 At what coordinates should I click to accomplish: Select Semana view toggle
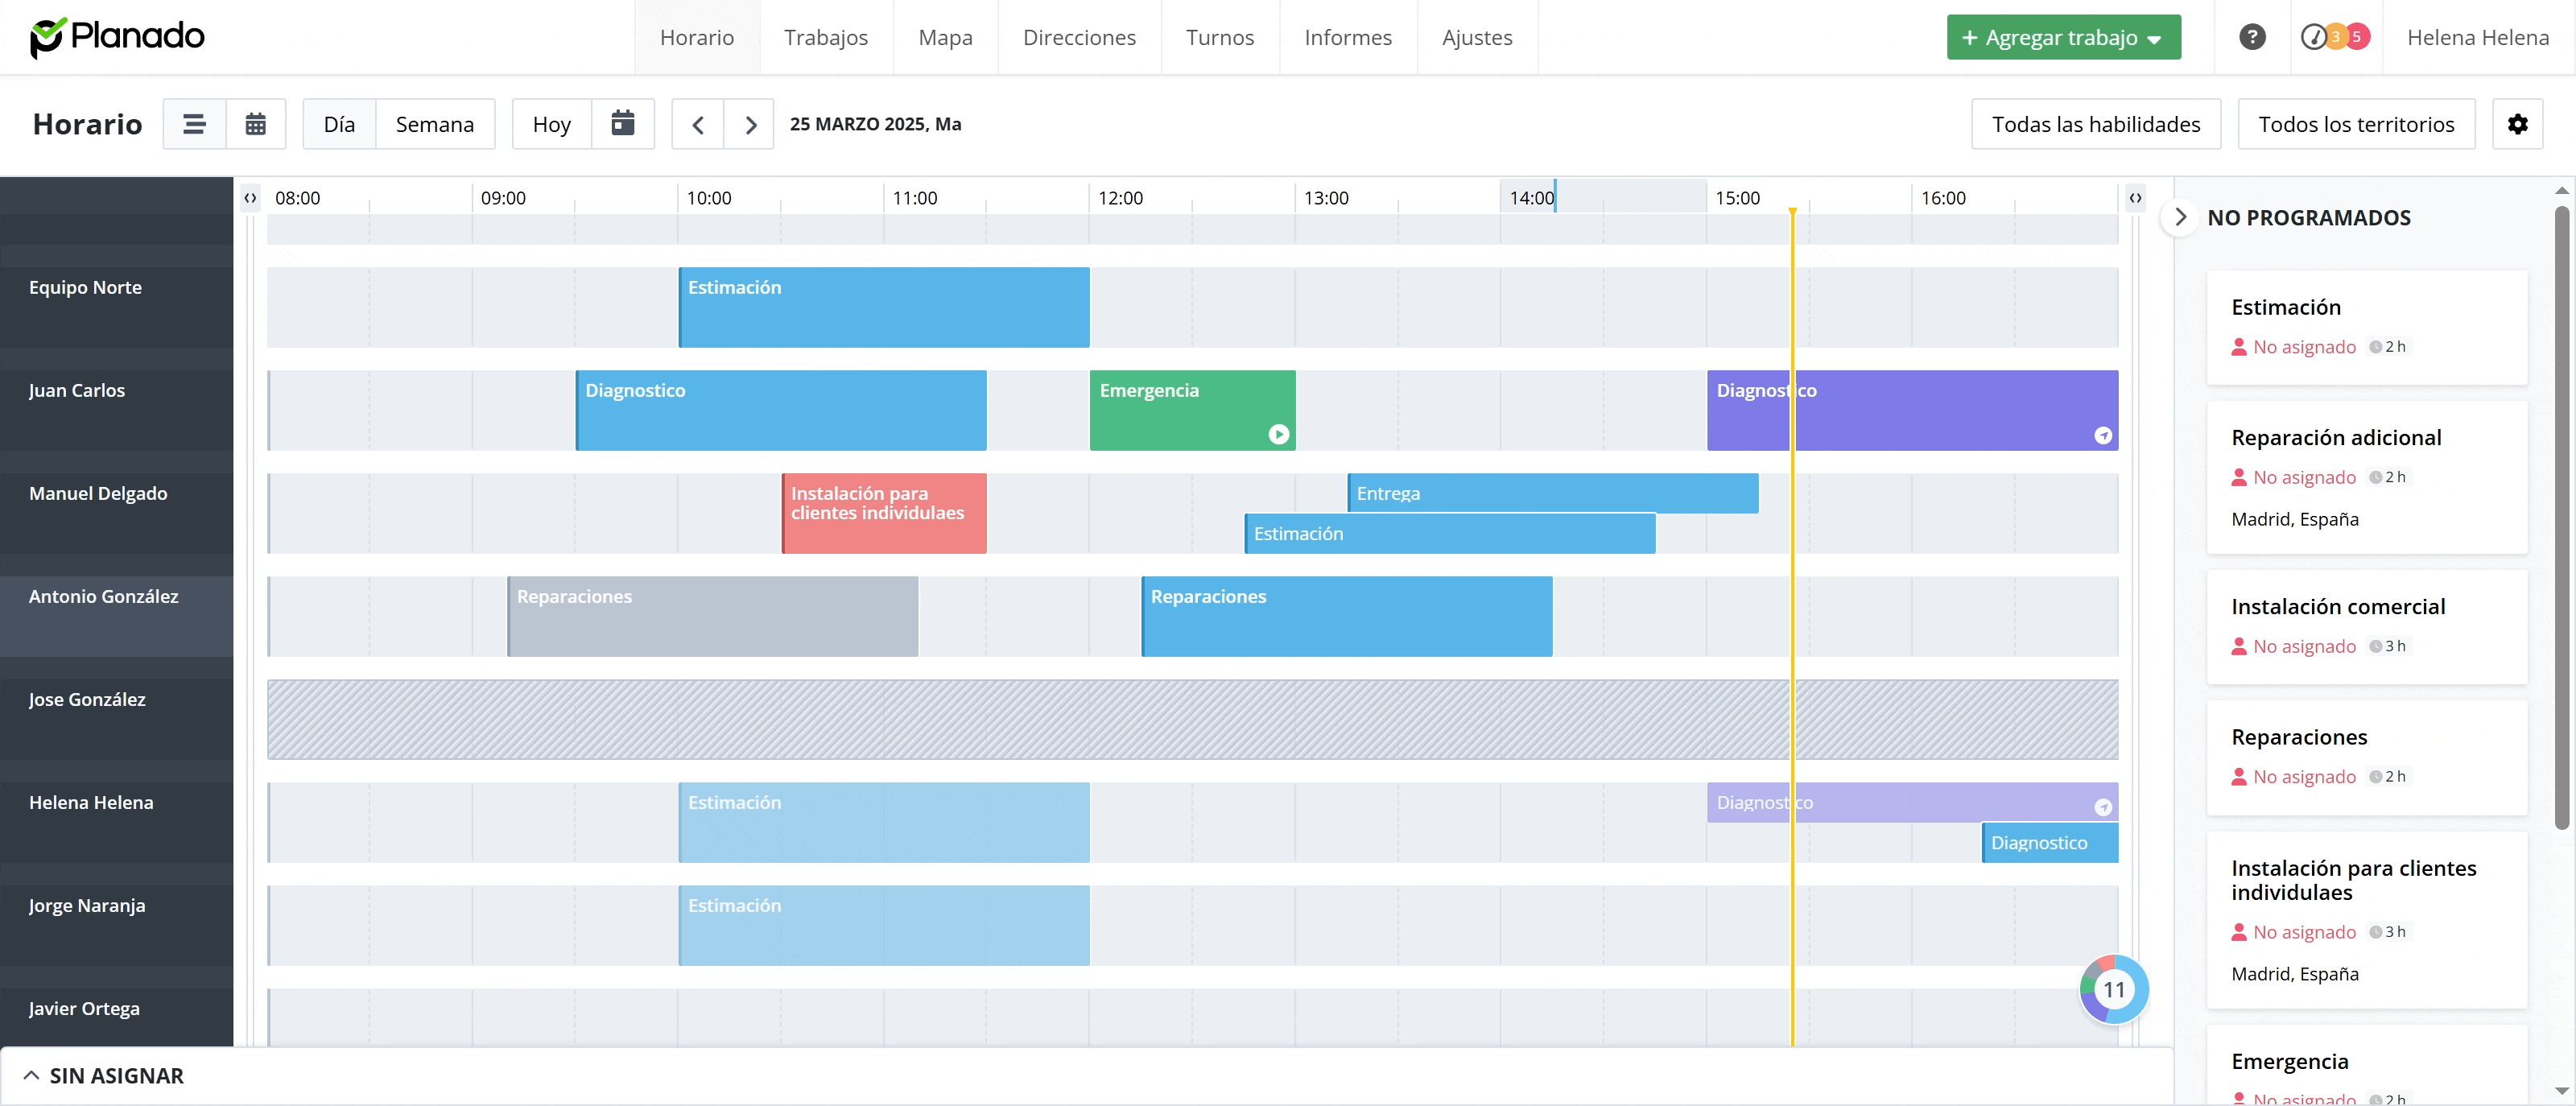tap(434, 124)
